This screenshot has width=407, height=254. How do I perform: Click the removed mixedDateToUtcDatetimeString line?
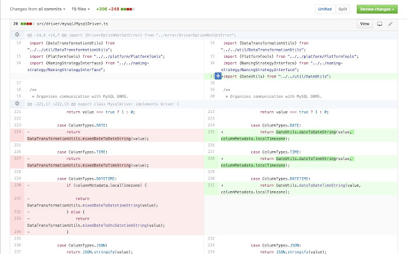click(x=107, y=222)
